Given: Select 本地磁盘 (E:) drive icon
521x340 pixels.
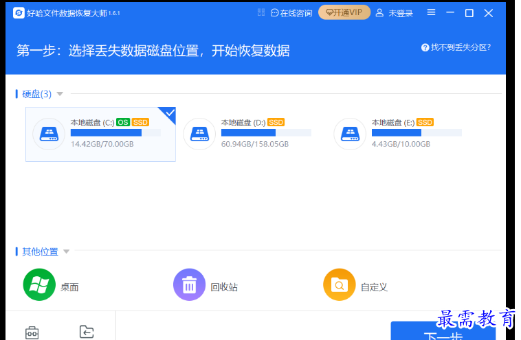Looking at the screenshot, I should pos(350,134).
